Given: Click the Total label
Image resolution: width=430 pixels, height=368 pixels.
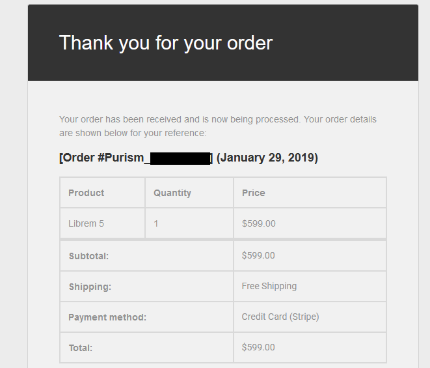Looking at the screenshot, I should [81, 348].
